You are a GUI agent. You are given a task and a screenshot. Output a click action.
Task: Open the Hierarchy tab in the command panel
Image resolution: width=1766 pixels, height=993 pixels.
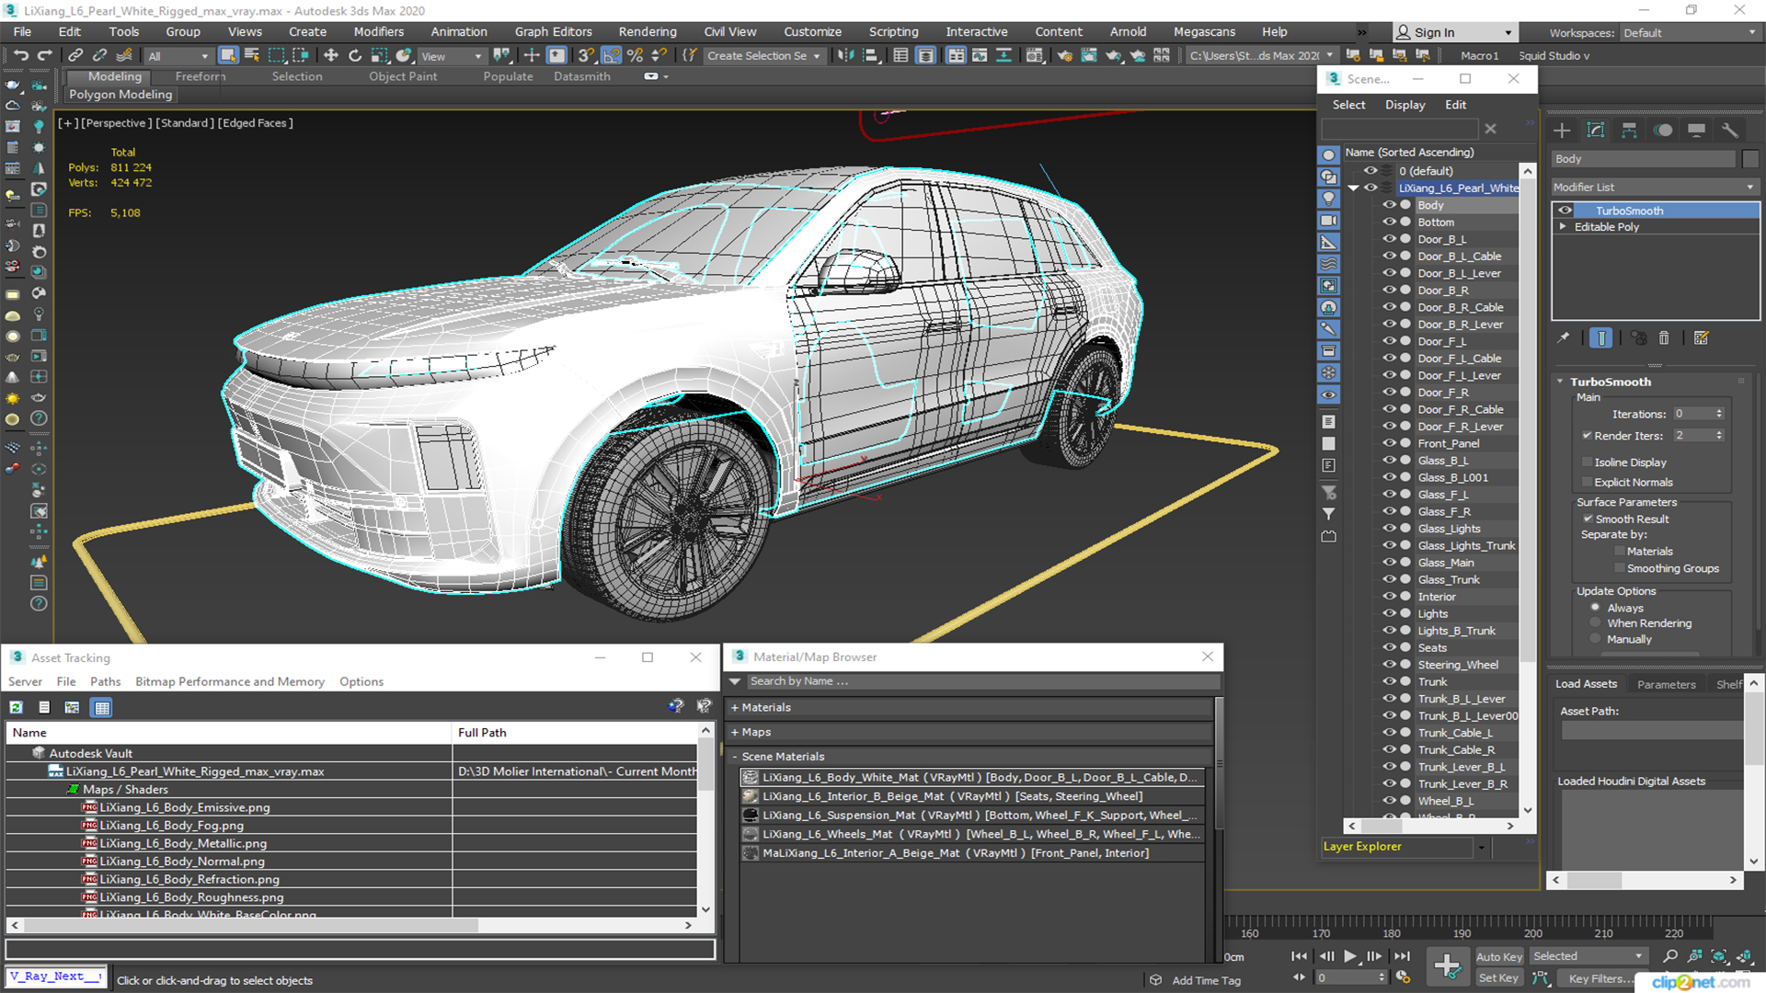(1629, 130)
